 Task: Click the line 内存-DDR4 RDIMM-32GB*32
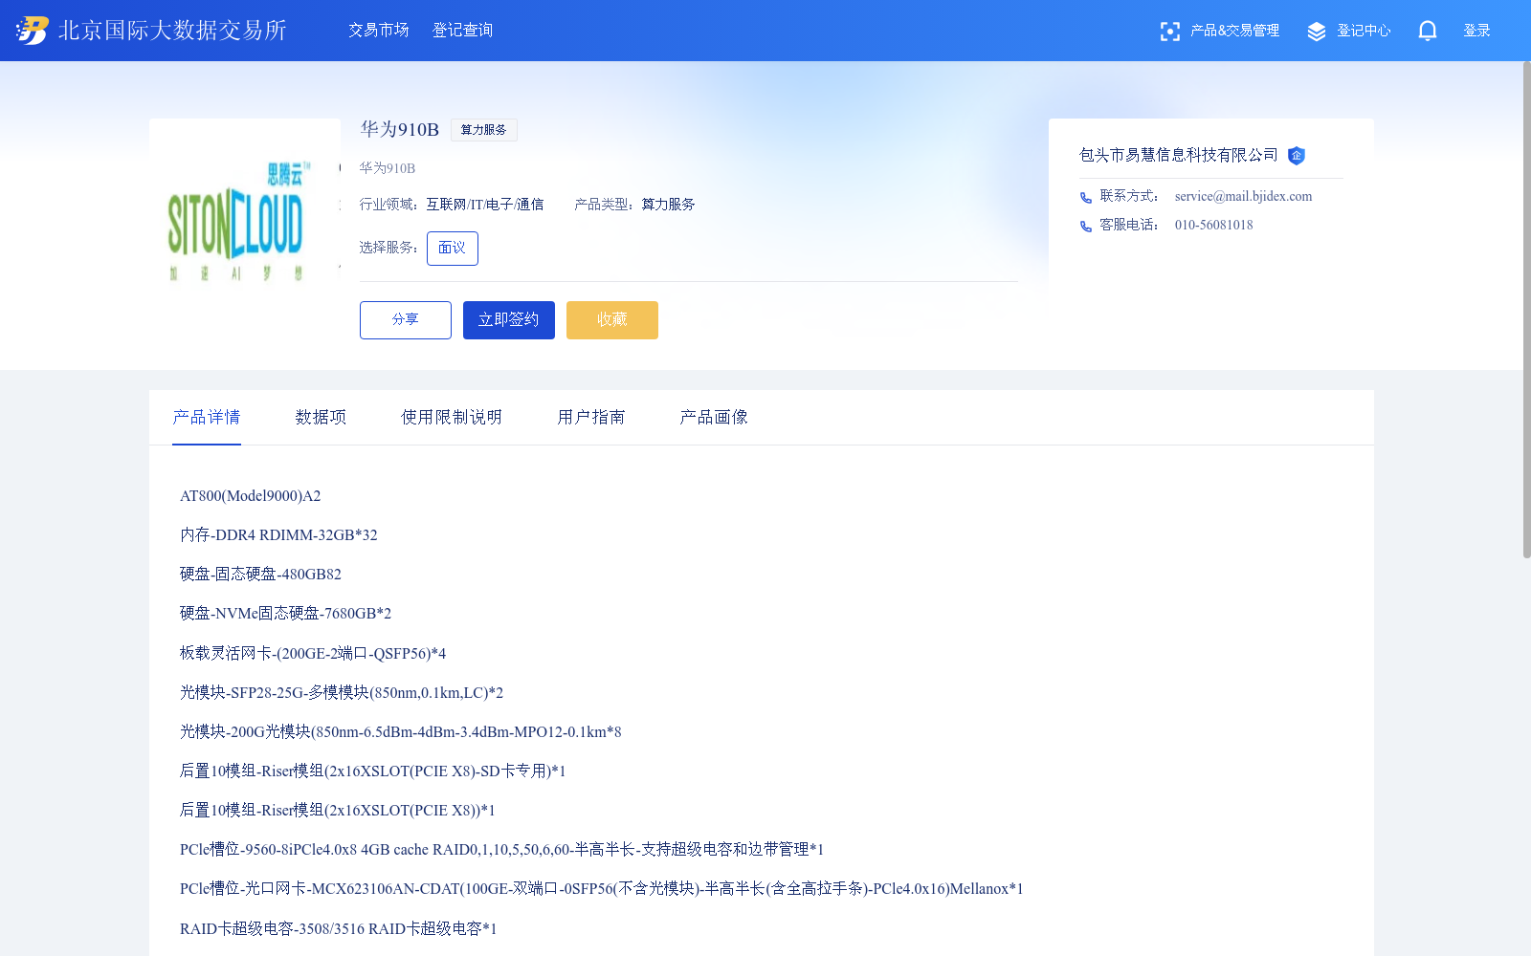tap(278, 535)
